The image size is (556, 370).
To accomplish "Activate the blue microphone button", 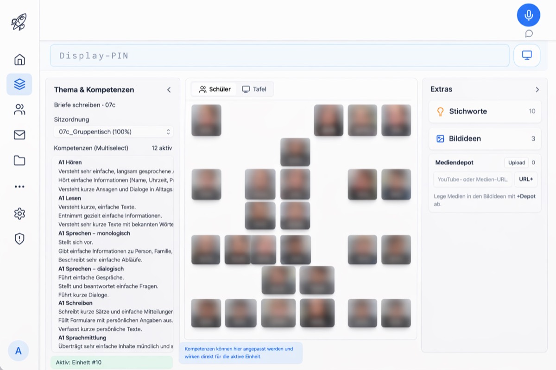I will click(x=528, y=15).
